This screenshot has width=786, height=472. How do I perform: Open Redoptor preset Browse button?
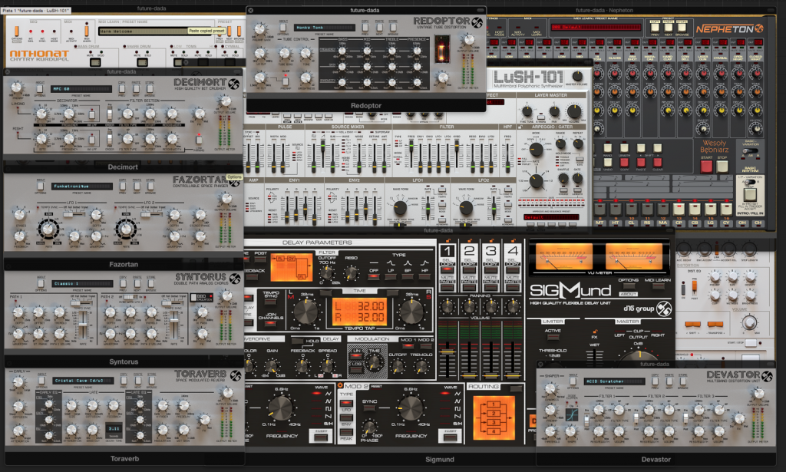[x=394, y=28]
